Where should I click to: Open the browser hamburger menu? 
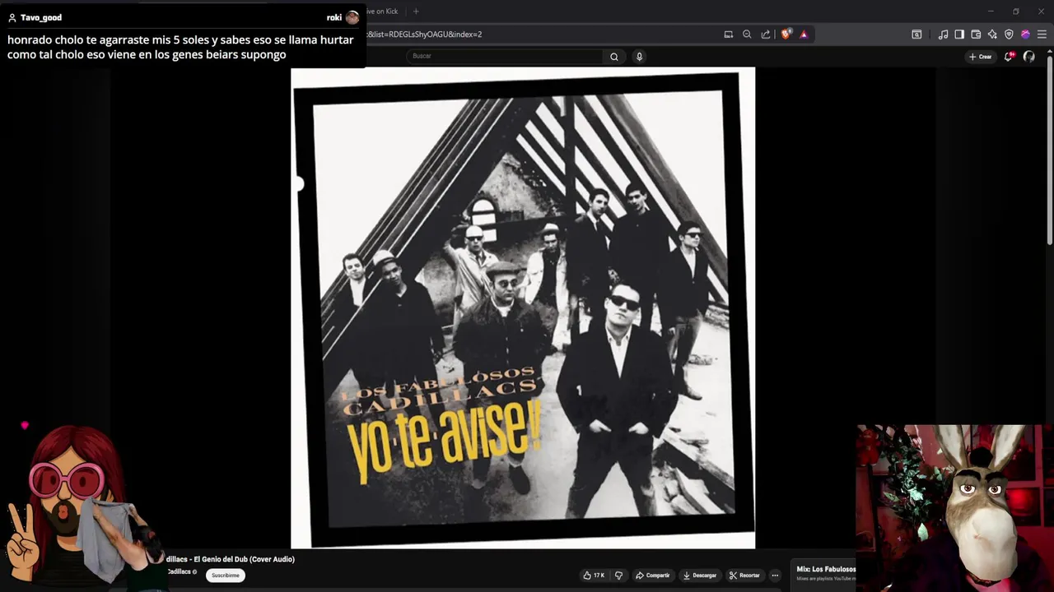coord(1042,35)
